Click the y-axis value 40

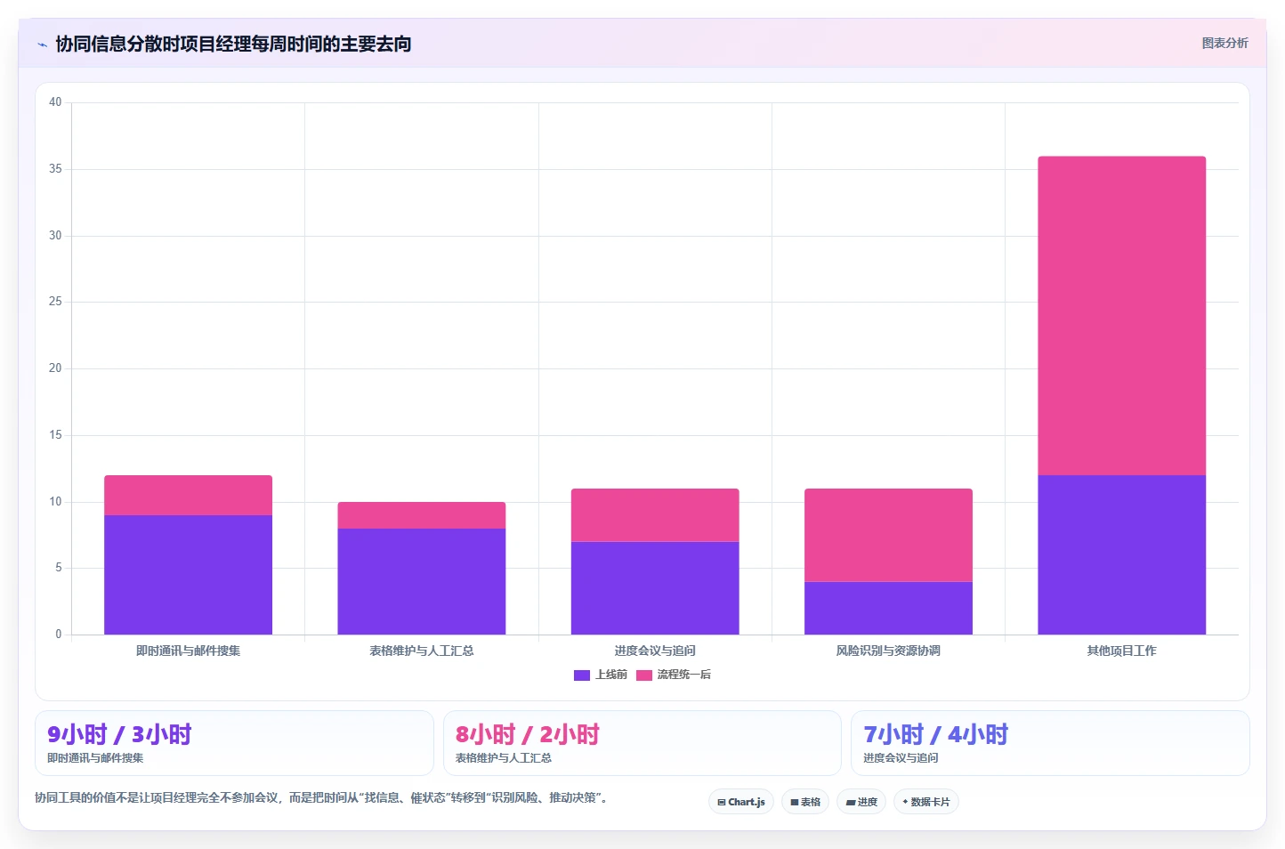point(55,102)
